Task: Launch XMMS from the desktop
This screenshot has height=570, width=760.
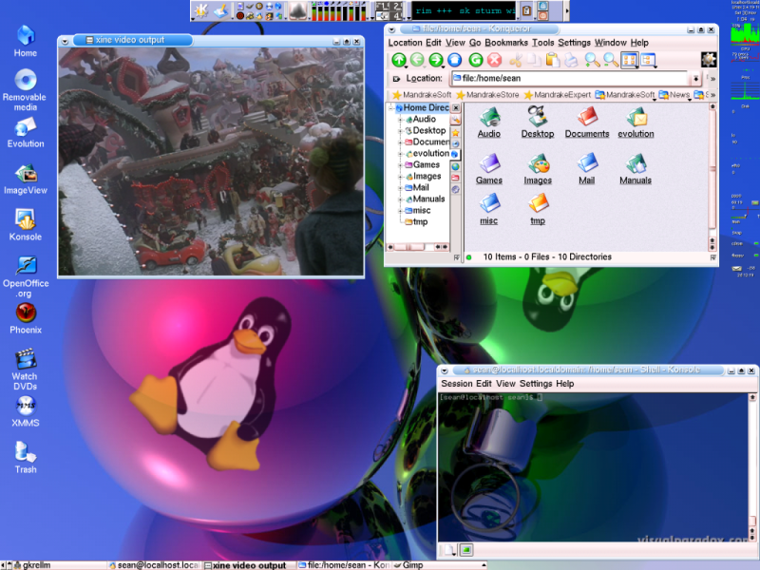Action: [x=26, y=412]
